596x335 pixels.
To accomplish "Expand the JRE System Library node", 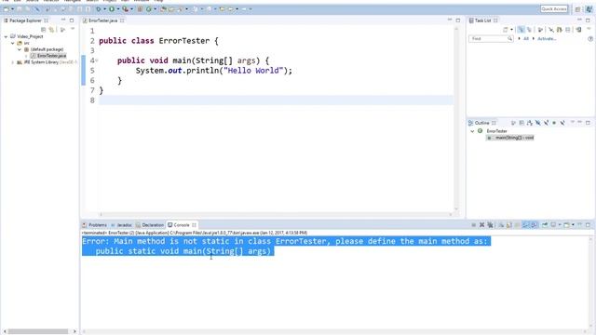I will 12,62.
